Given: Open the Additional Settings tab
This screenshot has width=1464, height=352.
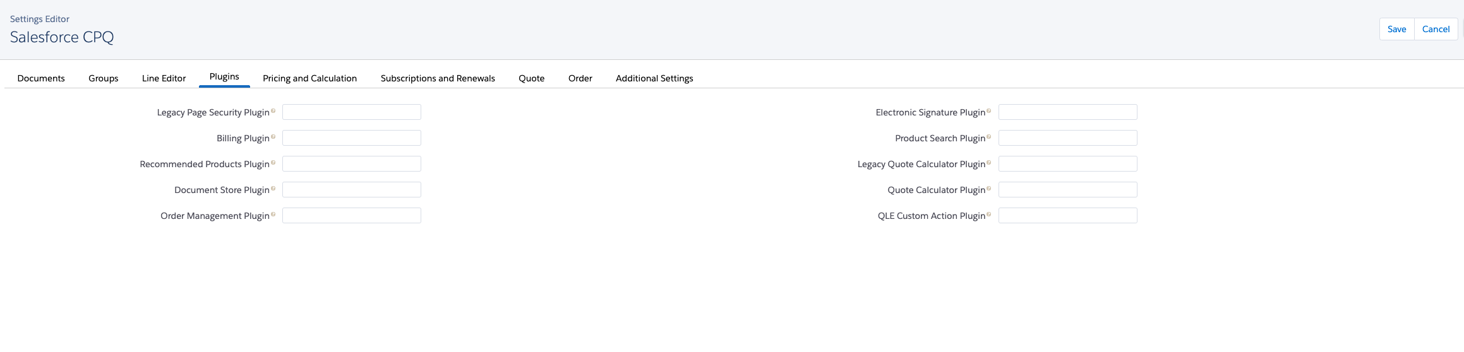Looking at the screenshot, I should tap(654, 78).
